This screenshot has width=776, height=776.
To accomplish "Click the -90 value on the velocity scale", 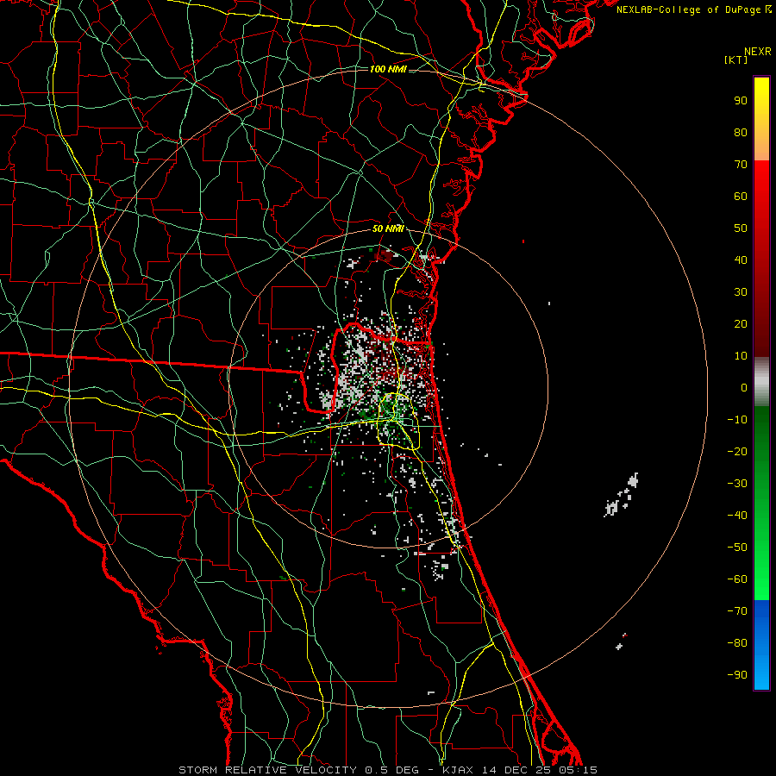I will pos(737,675).
